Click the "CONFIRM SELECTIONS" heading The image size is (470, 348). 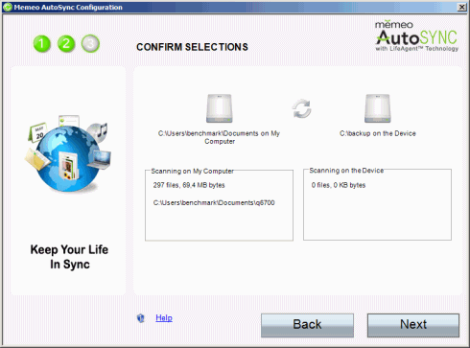pos(192,47)
